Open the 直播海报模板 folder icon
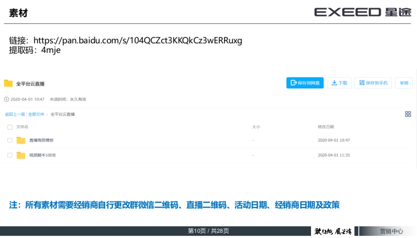417x238 pixels. (x=21, y=140)
